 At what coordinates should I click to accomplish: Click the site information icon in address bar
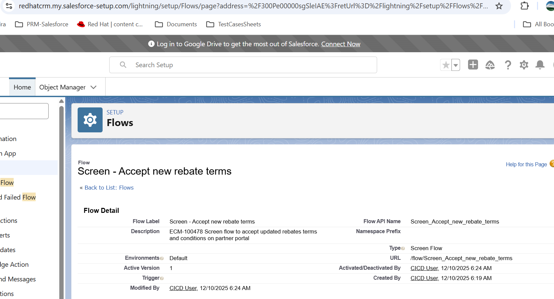(x=9, y=6)
